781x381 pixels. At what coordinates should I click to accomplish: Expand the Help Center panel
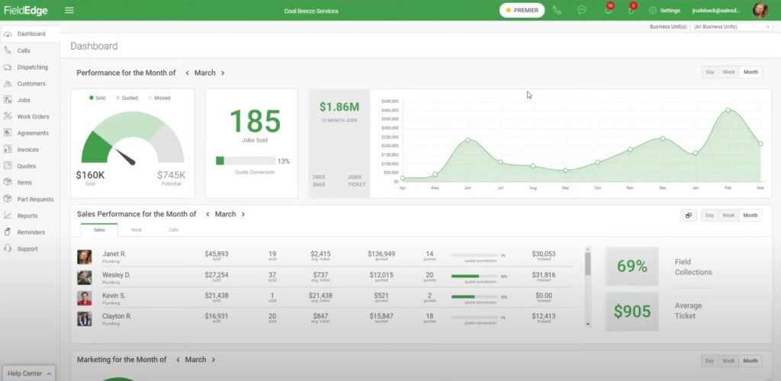click(30, 373)
